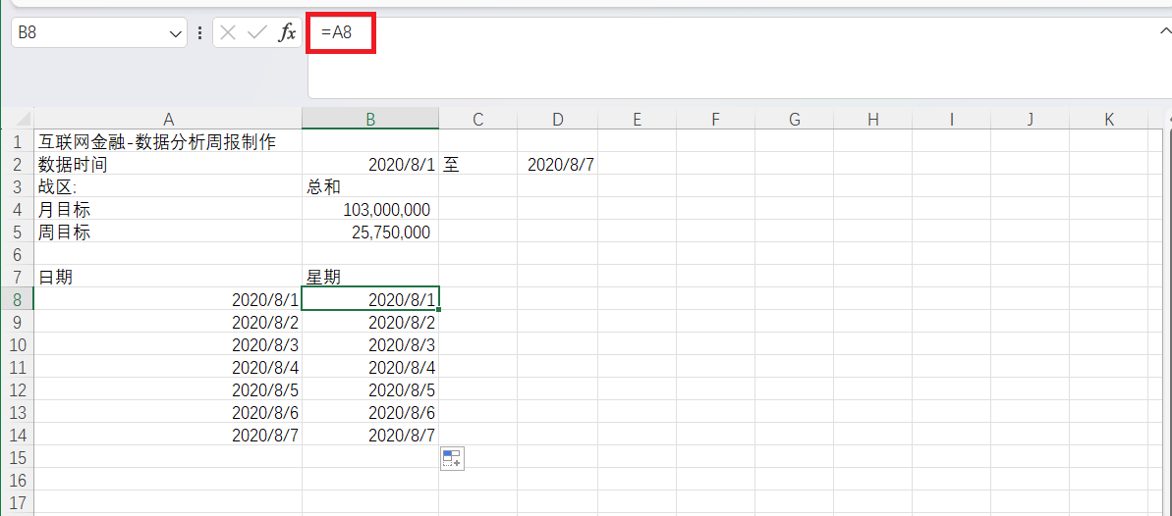Image resolution: width=1172 pixels, height=516 pixels.
Task: Click the title cell 互联网金融-数据分析周报制作
Action: (157, 142)
